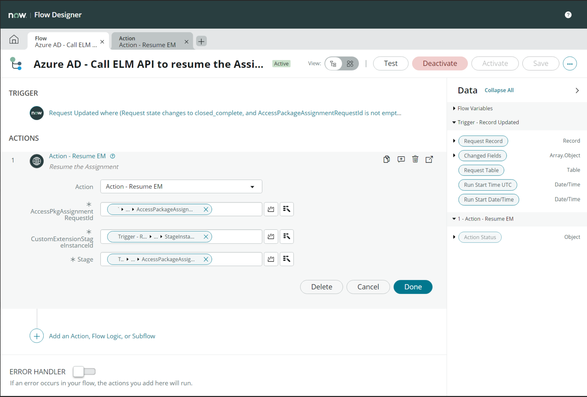Image resolution: width=587 pixels, height=397 pixels.
Task: Expand Flow Variables section
Action: [x=454, y=108]
